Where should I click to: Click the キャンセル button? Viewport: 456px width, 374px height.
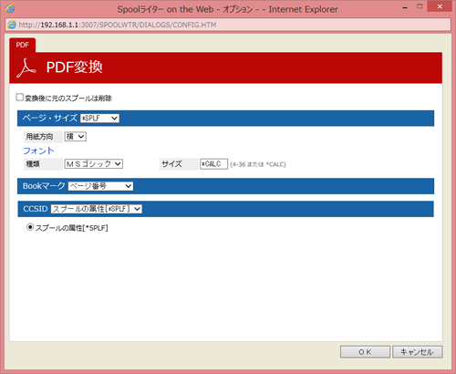(x=418, y=352)
